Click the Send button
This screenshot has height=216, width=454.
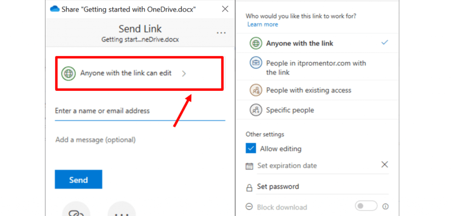tap(78, 179)
